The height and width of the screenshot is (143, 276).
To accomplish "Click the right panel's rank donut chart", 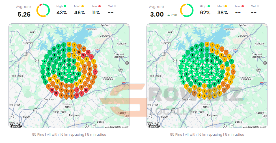I will 187,10.
